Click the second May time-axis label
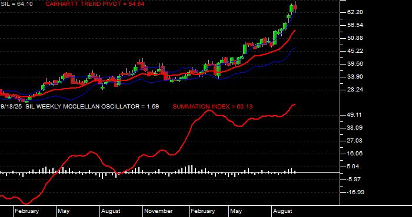 [x=236, y=211]
